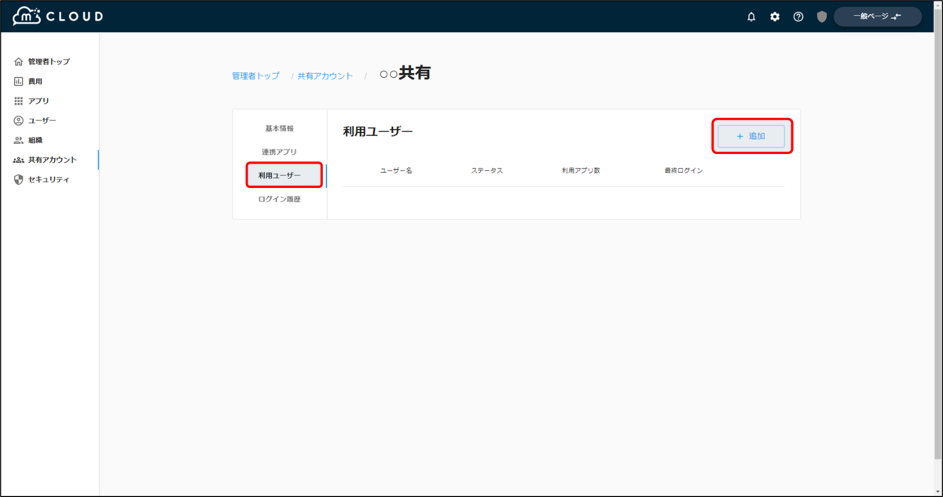Open 費用 in the sidebar
The image size is (943, 497).
[x=35, y=81]
